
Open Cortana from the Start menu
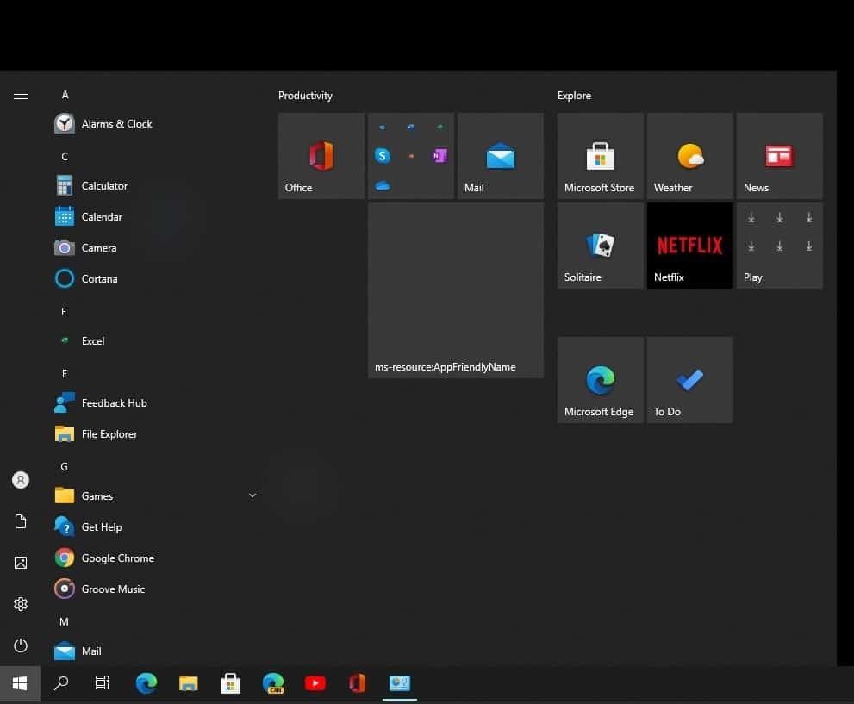(99, 278)
